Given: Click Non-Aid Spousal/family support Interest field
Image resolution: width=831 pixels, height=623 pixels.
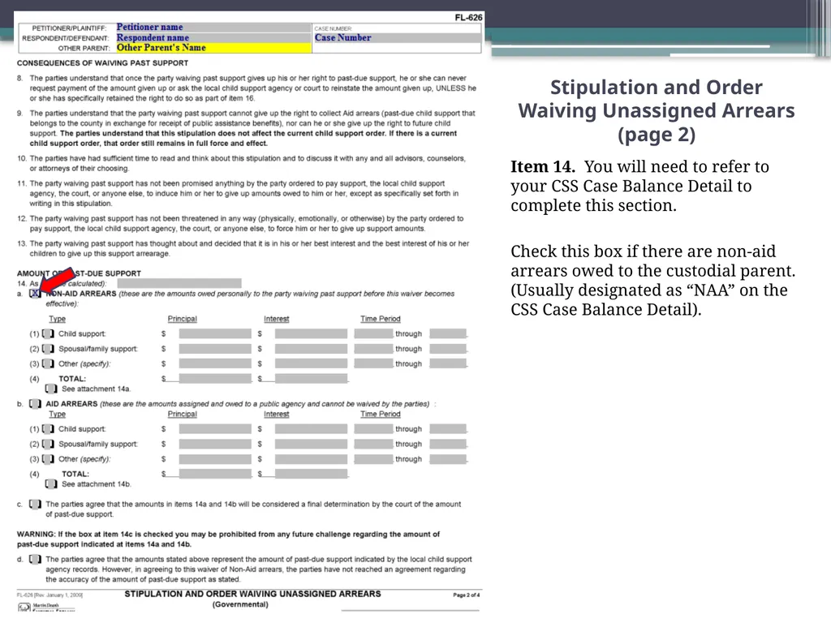Looking at the screenshot, I should [x=311, y=349].
